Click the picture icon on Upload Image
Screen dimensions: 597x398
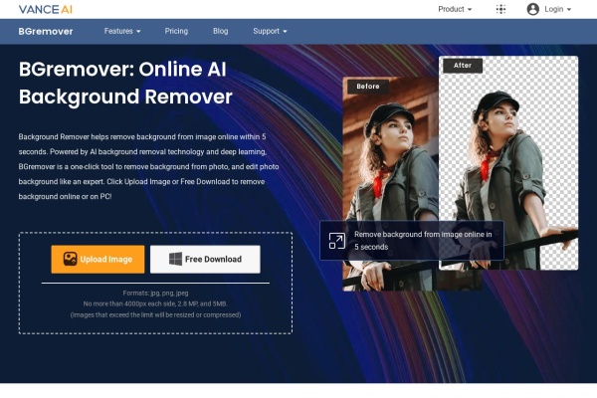(70, 259)
